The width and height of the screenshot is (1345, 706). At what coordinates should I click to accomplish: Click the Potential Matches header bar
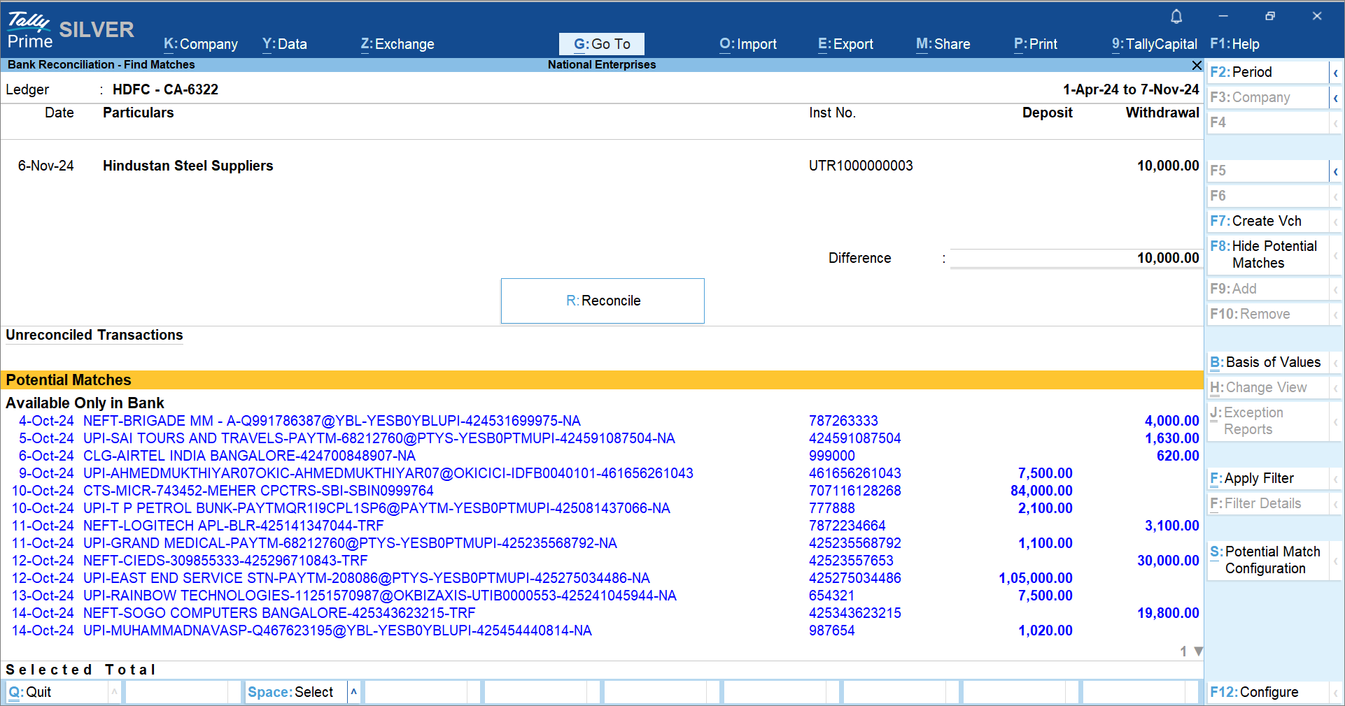[602, 380]
